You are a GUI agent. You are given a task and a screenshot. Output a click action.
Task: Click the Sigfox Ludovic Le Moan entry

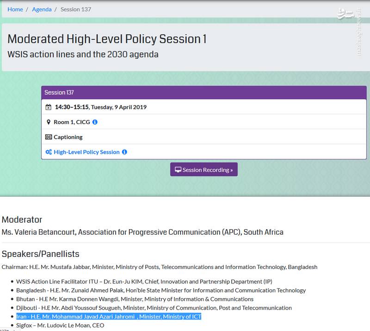pos(60,325)
